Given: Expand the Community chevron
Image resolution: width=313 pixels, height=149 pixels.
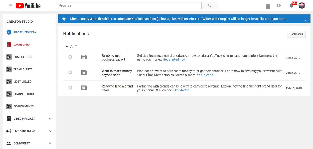Looking at the screenshot, I should 50,144.
